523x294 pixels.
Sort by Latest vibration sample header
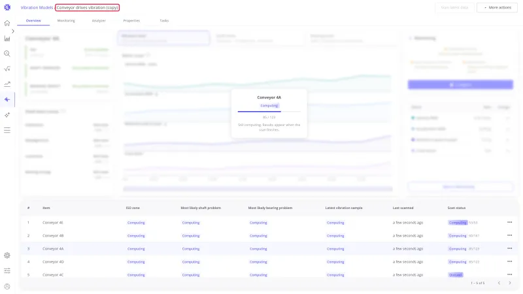[344, 208]
